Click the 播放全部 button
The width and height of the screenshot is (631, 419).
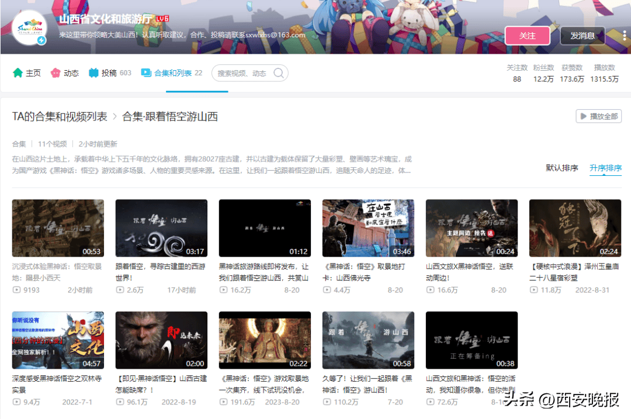click(599, 116)
